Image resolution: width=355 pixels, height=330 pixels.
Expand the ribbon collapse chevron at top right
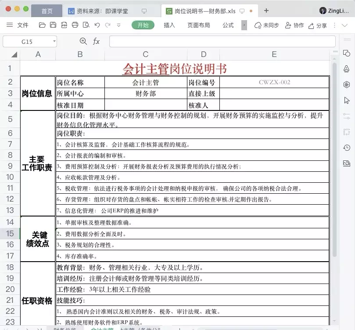tap(344, 25)
